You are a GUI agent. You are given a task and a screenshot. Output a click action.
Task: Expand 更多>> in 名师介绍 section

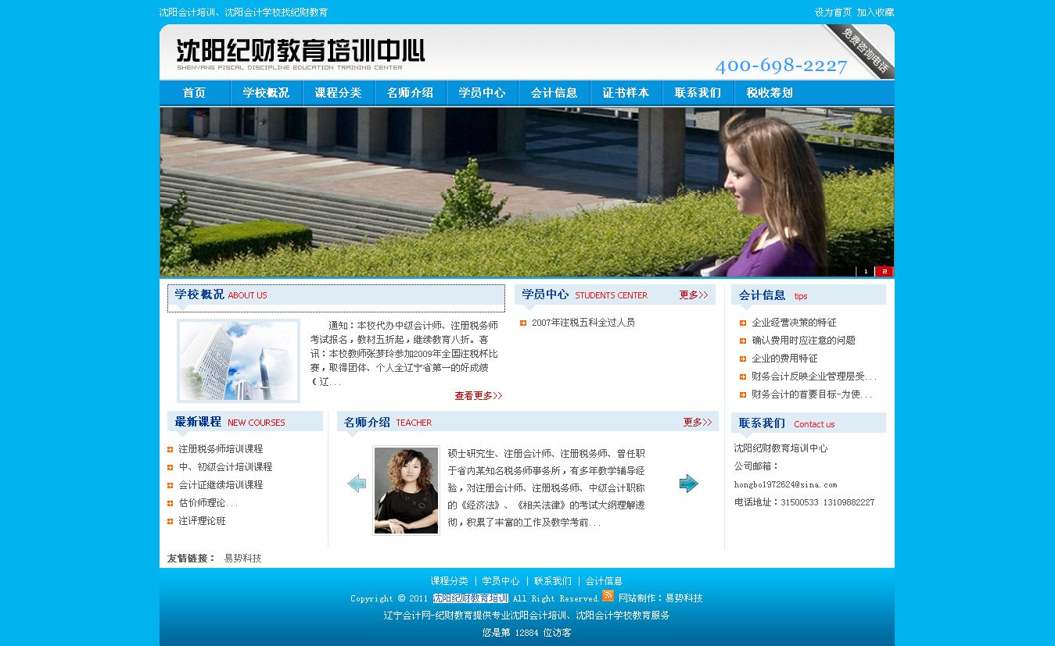[697, 423]
